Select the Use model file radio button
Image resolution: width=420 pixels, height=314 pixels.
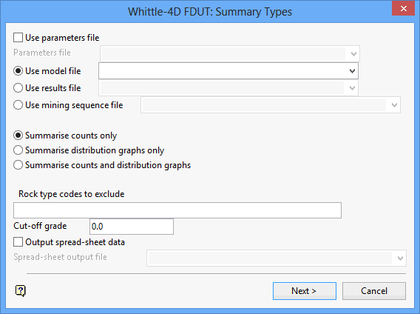coord(18,71)
